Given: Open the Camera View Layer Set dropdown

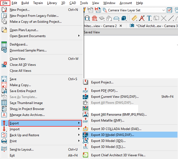Looking at the screenshot, I should click(x=134, y=10).
